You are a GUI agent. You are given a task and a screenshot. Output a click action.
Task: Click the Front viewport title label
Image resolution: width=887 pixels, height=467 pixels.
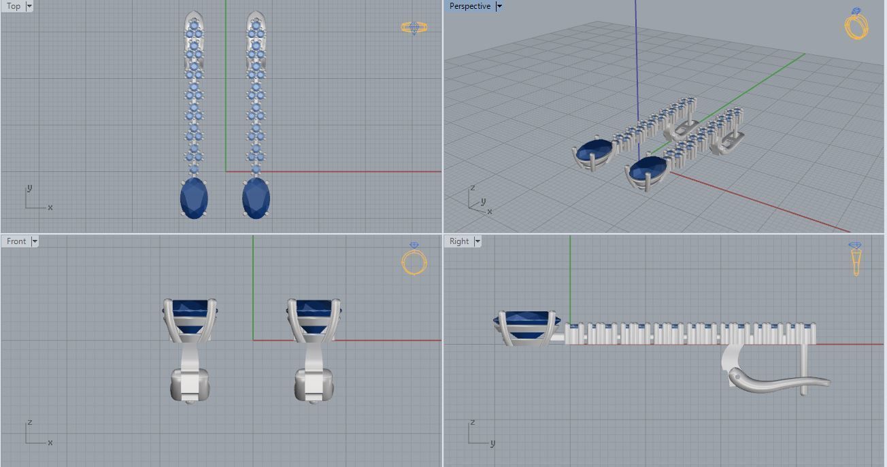[16, 241]
